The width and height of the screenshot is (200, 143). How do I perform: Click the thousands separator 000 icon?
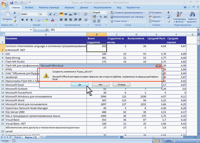[x=105, y=17]
